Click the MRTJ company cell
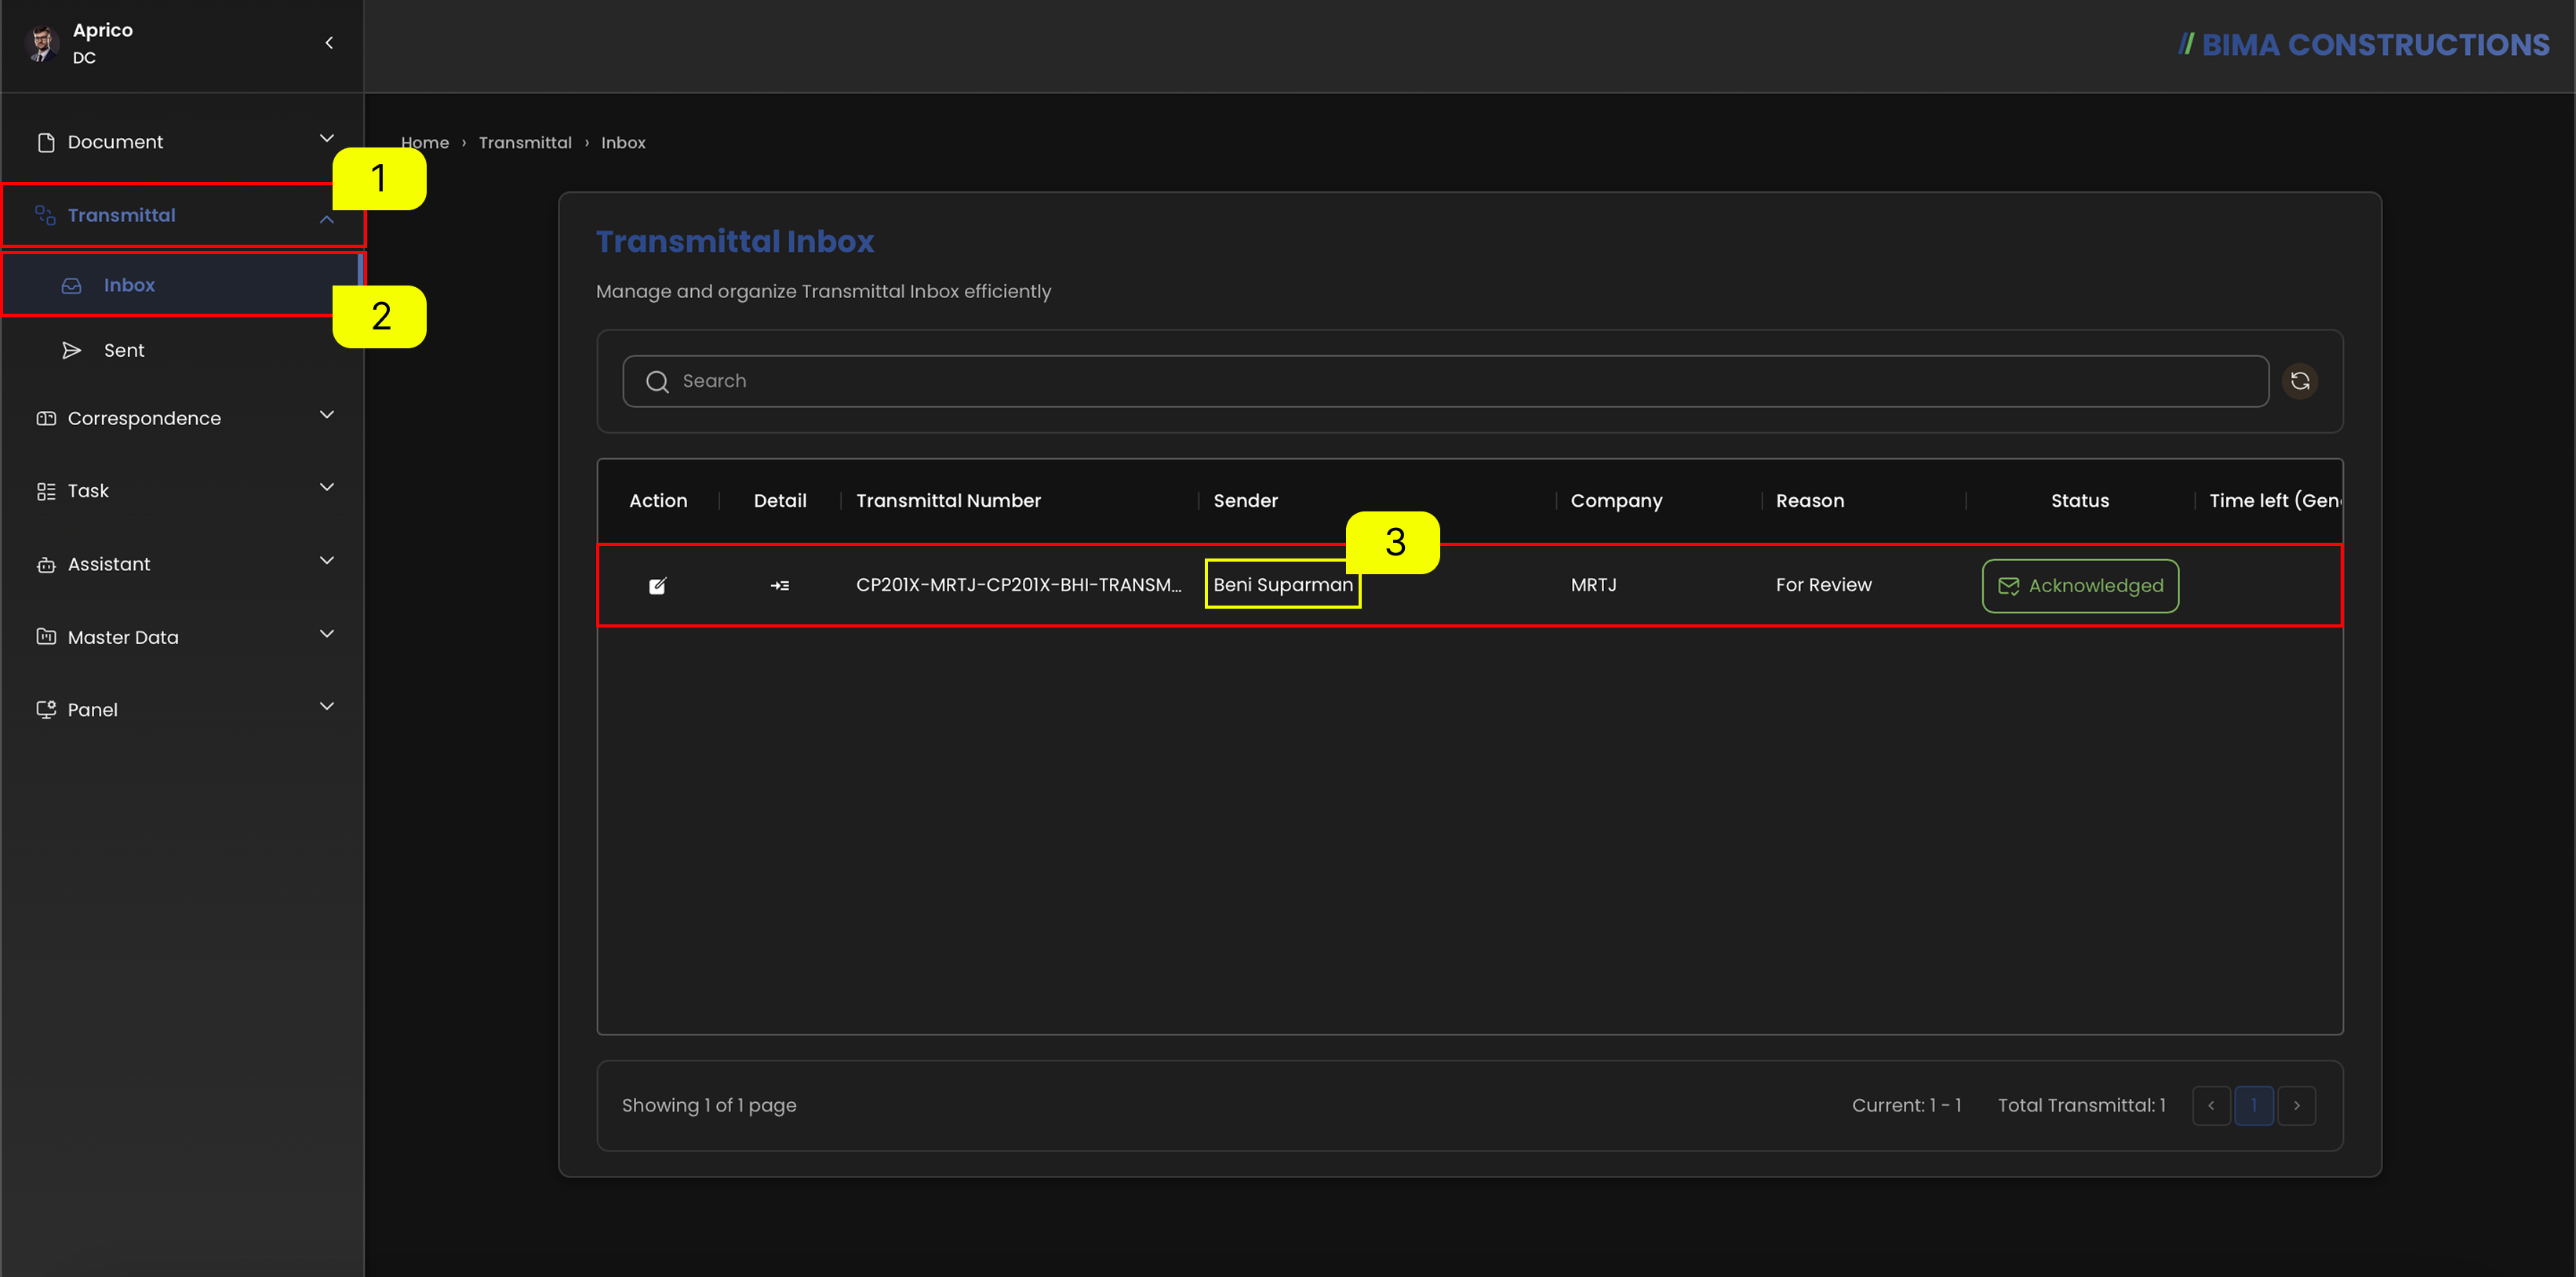 tap(1594, 585)
